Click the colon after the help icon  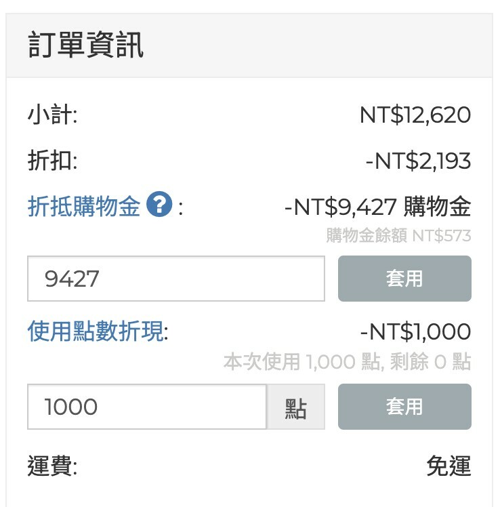pyautogui.click(x=181, y=207)
